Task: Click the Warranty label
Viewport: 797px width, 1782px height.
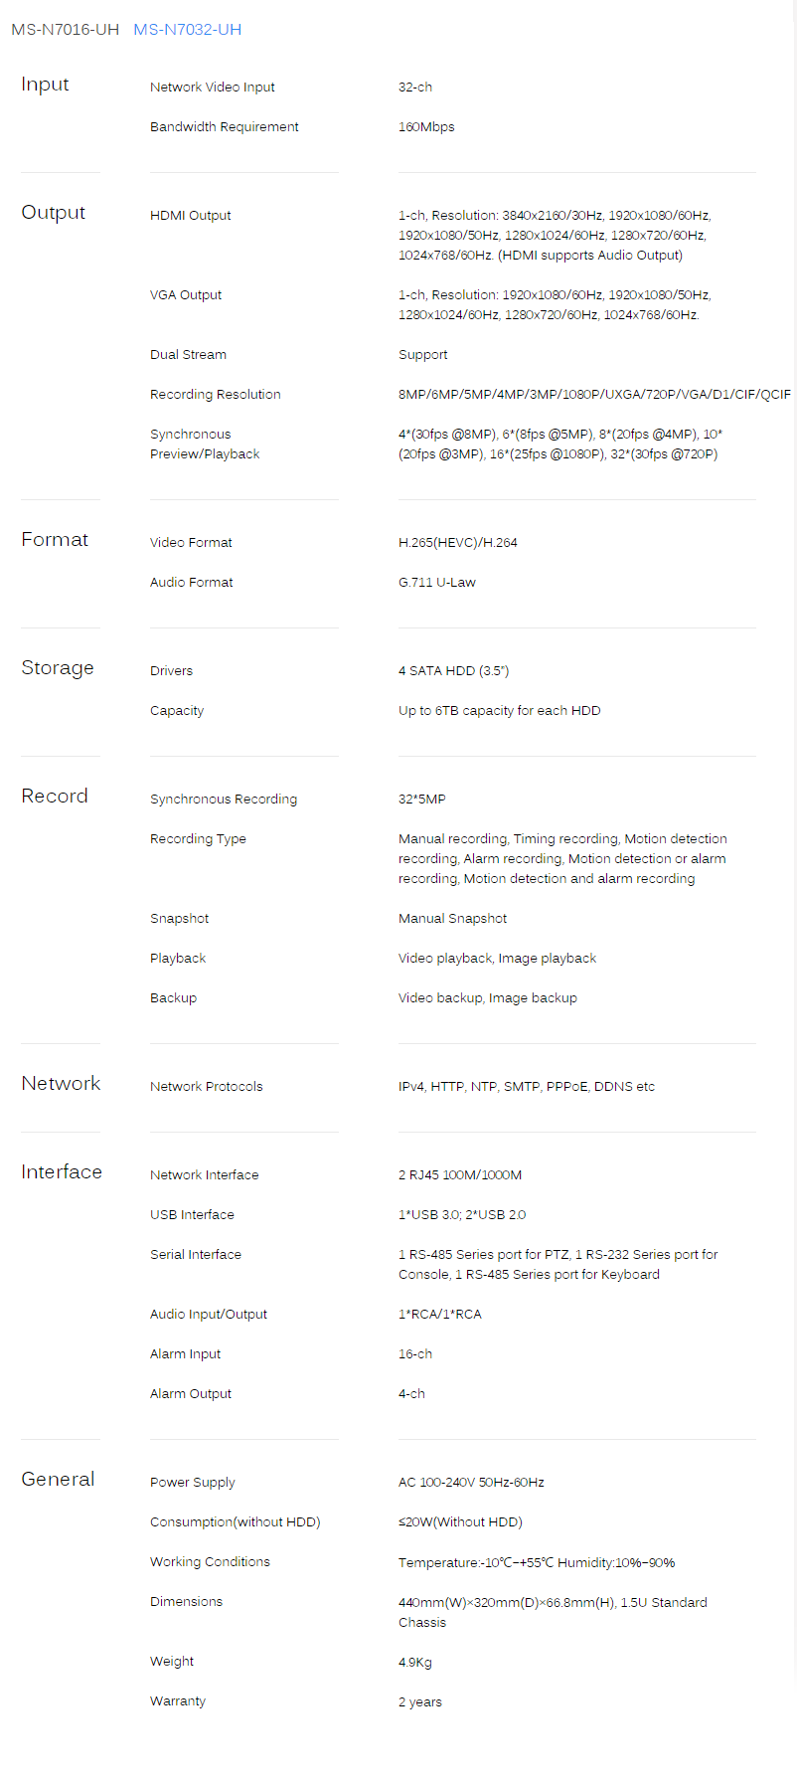Action: [178, 1701]
